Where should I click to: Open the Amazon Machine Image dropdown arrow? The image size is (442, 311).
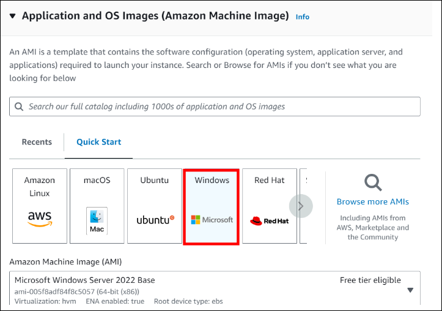pos(410,290)
